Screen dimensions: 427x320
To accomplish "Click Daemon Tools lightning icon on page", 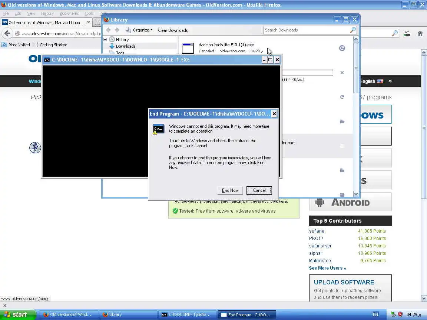I will coord(35,147).
